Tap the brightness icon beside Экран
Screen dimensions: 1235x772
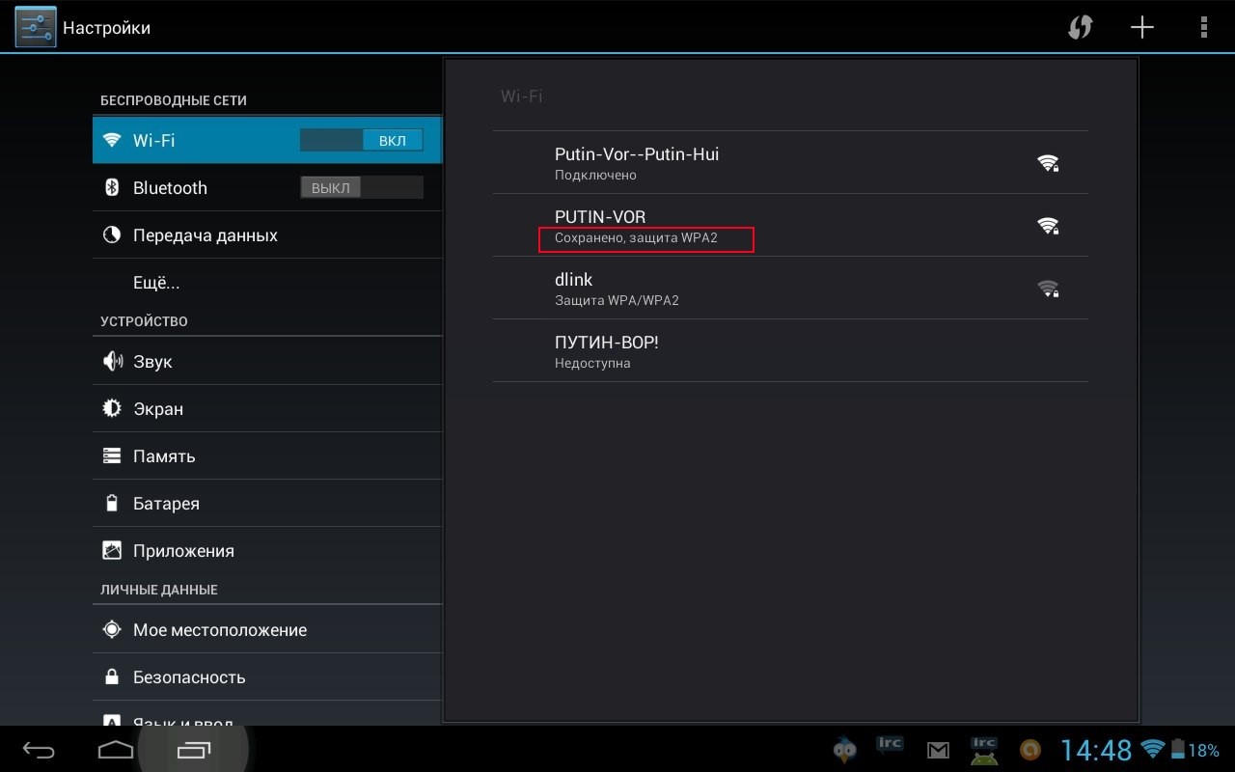[112, 409]
